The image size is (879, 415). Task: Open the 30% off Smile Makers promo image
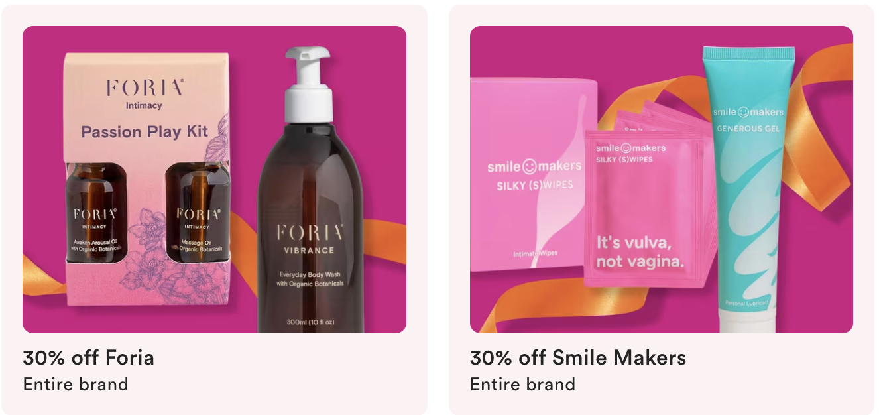pyautogui.click(x=662, y=179)
